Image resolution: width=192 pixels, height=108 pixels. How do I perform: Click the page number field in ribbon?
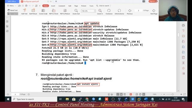[139, 10]
